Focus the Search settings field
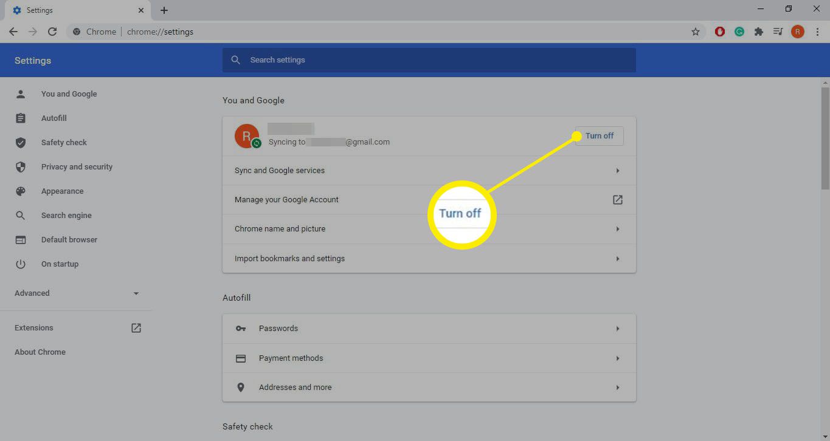The height and width of the screenshot is (441, 830). [429, 60]
